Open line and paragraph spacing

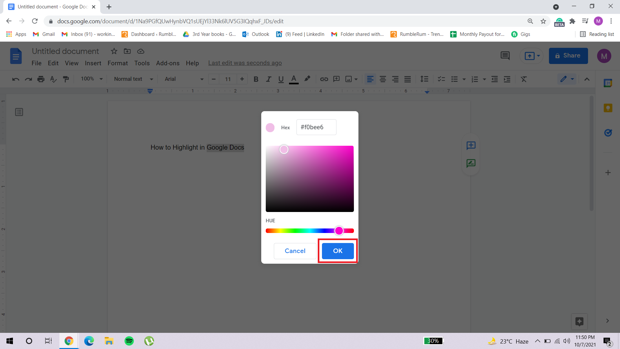click(x=424, y=79)
